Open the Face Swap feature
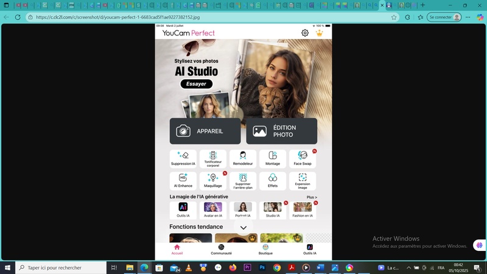Image resolution: width=487 pixels, height=274 pixels. (303, 158)
